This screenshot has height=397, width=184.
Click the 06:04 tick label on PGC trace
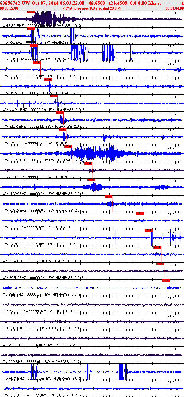(x=172, y=13)
